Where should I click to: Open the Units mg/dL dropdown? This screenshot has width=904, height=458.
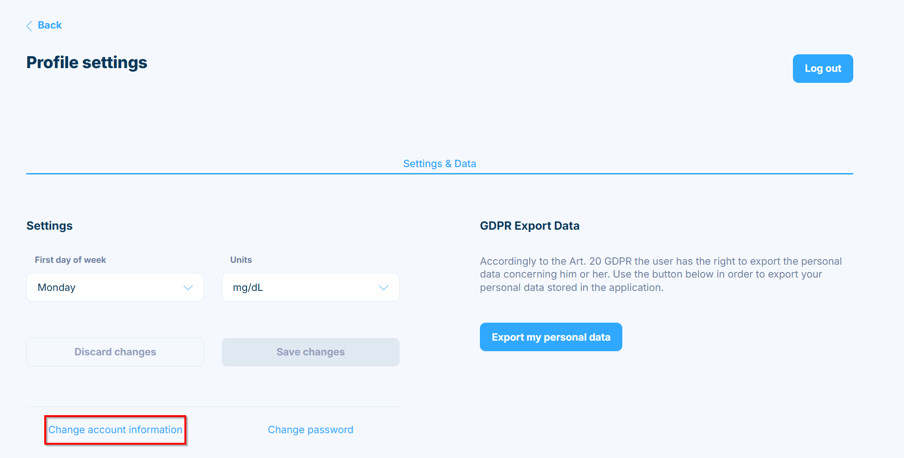pyautogui.click(x=311, y=287)
